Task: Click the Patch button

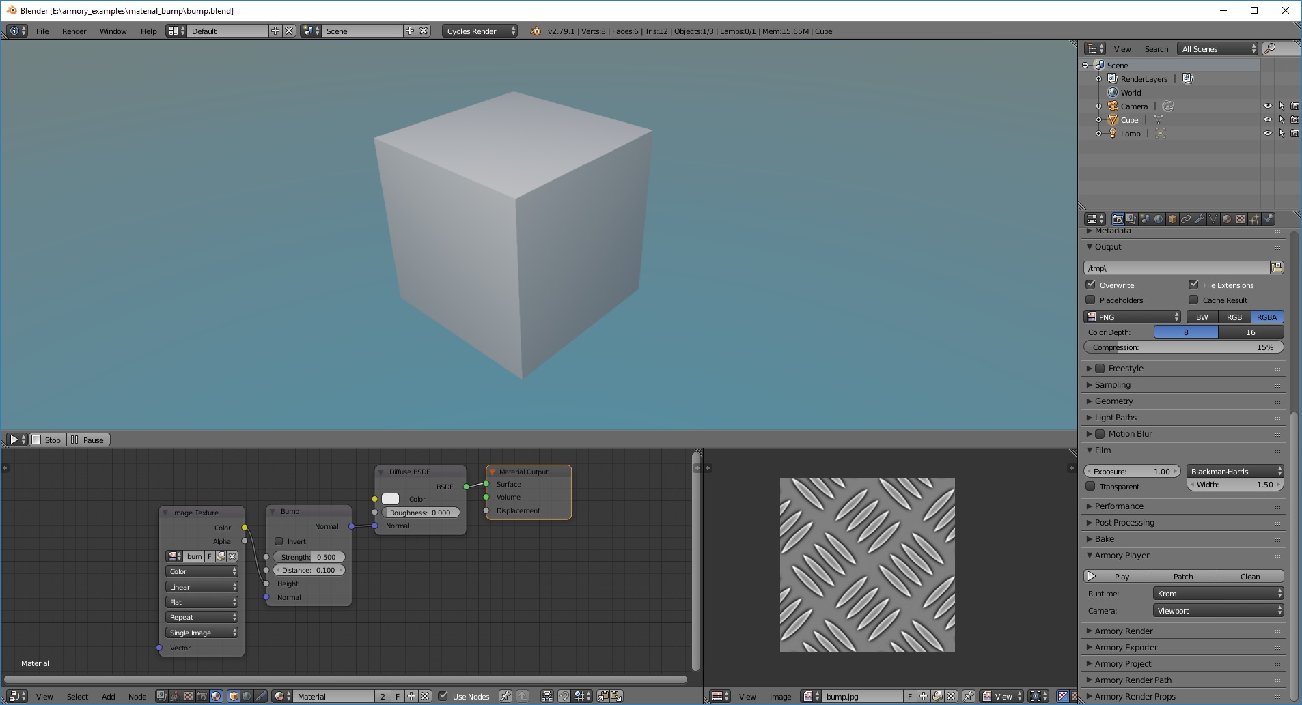Action: (1183, 577)
